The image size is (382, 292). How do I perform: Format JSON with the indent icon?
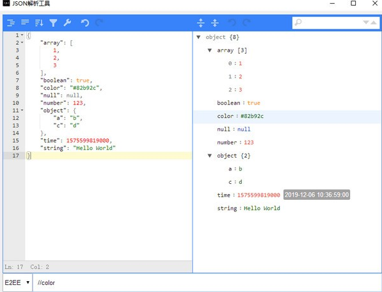tap(11, 23)
